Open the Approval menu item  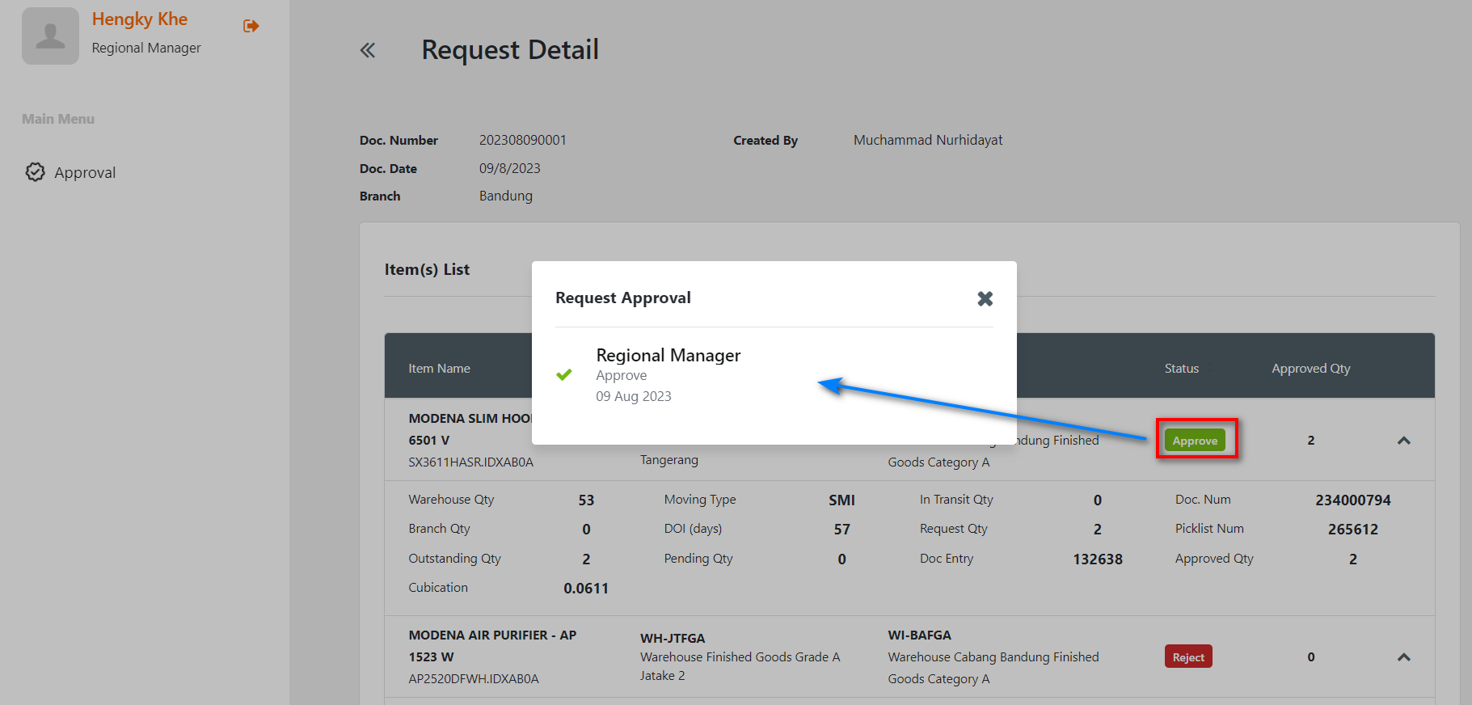85,172
